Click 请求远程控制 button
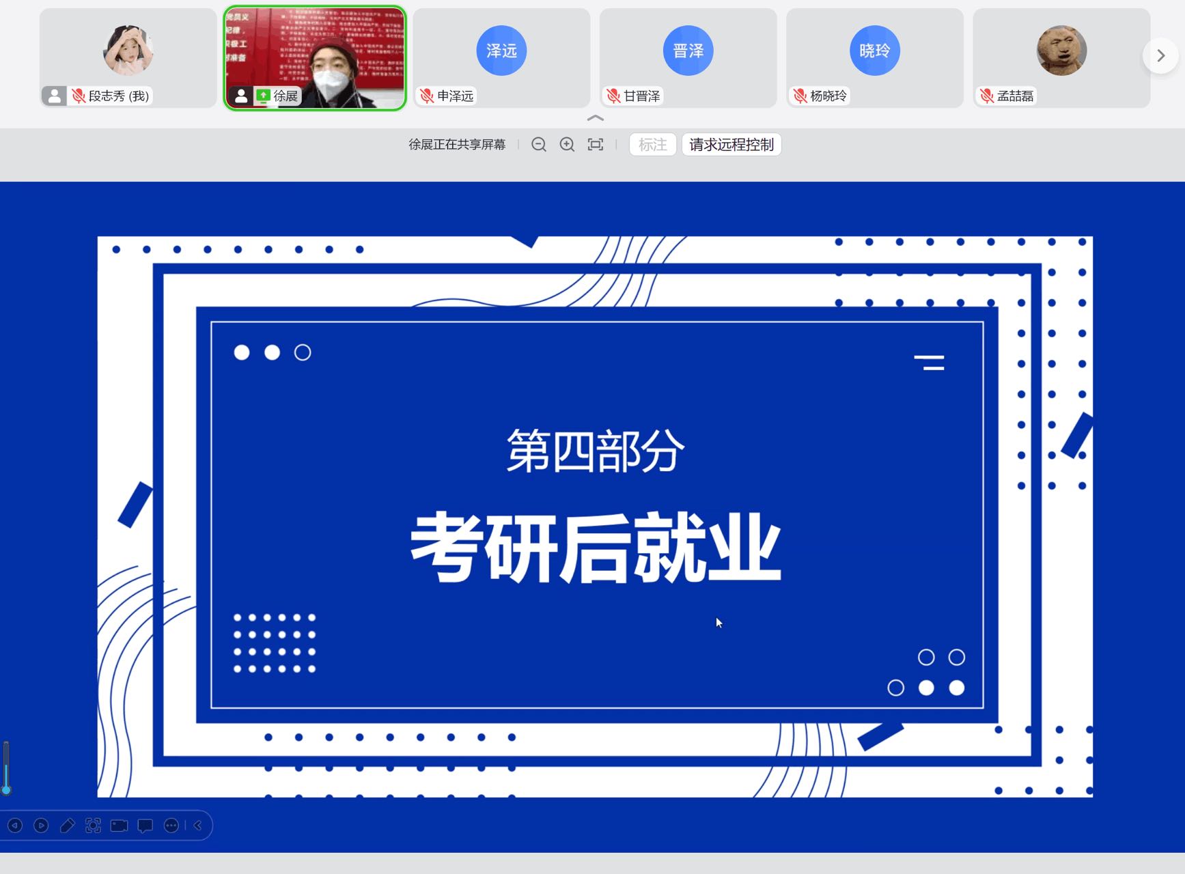This screenshot has width=1185, height=874. click(x=731, y=145)
